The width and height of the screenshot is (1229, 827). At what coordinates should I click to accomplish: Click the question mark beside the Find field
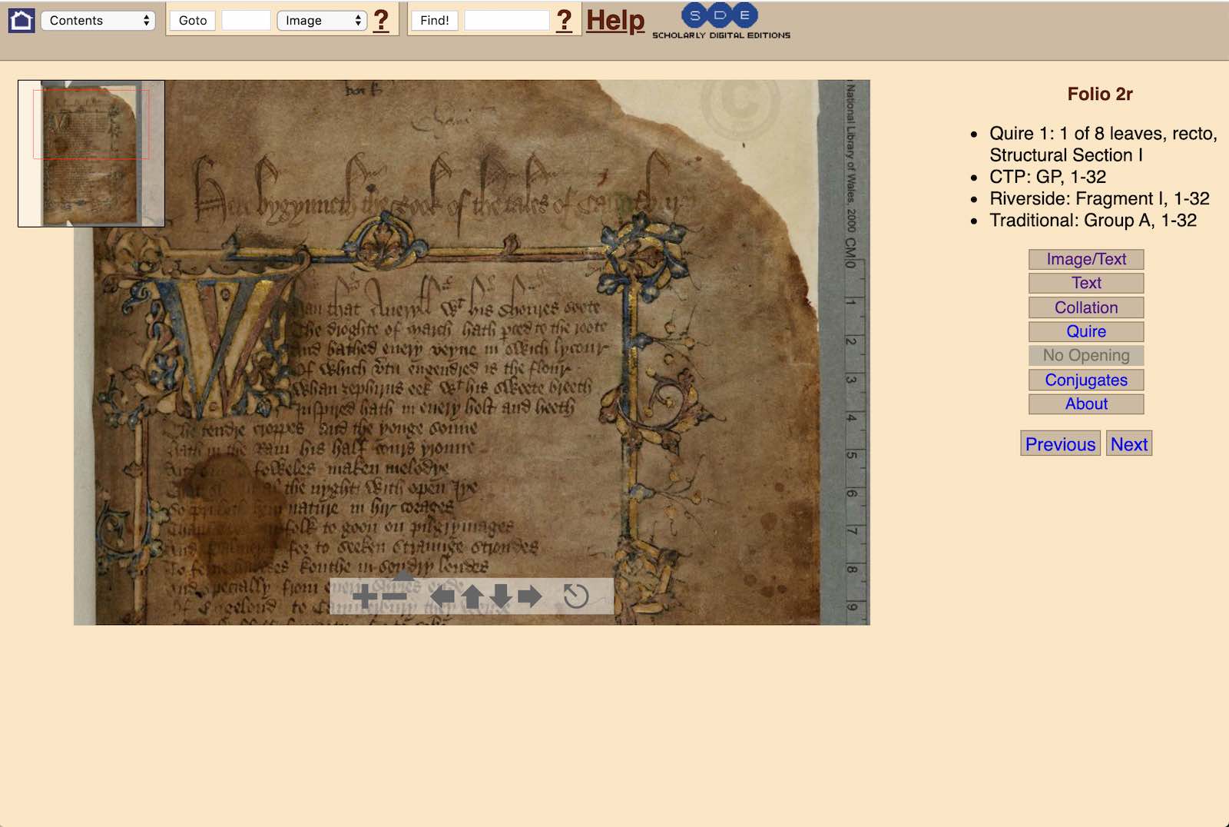[x=564, y=21]
